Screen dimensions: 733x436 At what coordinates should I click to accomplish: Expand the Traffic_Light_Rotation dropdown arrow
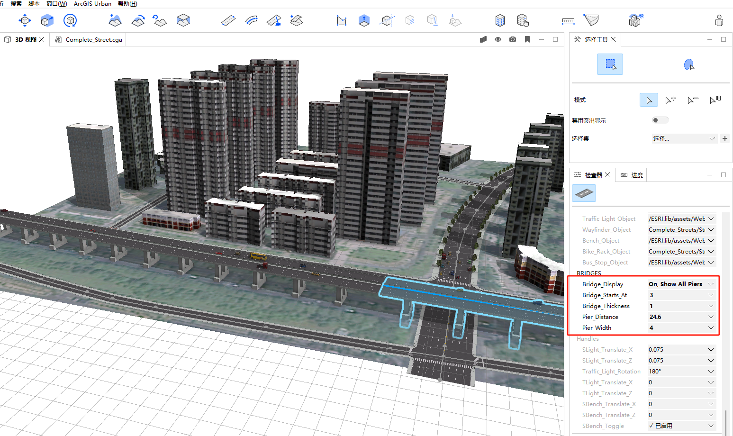pyautogui.click(x=711, y=372)
